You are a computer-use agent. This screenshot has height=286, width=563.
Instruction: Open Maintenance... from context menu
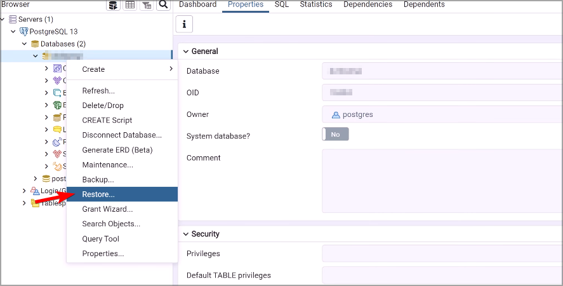pyautogui.click(x=122, y=165)
